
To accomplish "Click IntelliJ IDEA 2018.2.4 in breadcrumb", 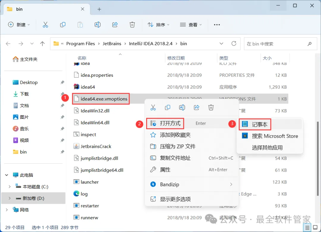I will coord(151,44).
